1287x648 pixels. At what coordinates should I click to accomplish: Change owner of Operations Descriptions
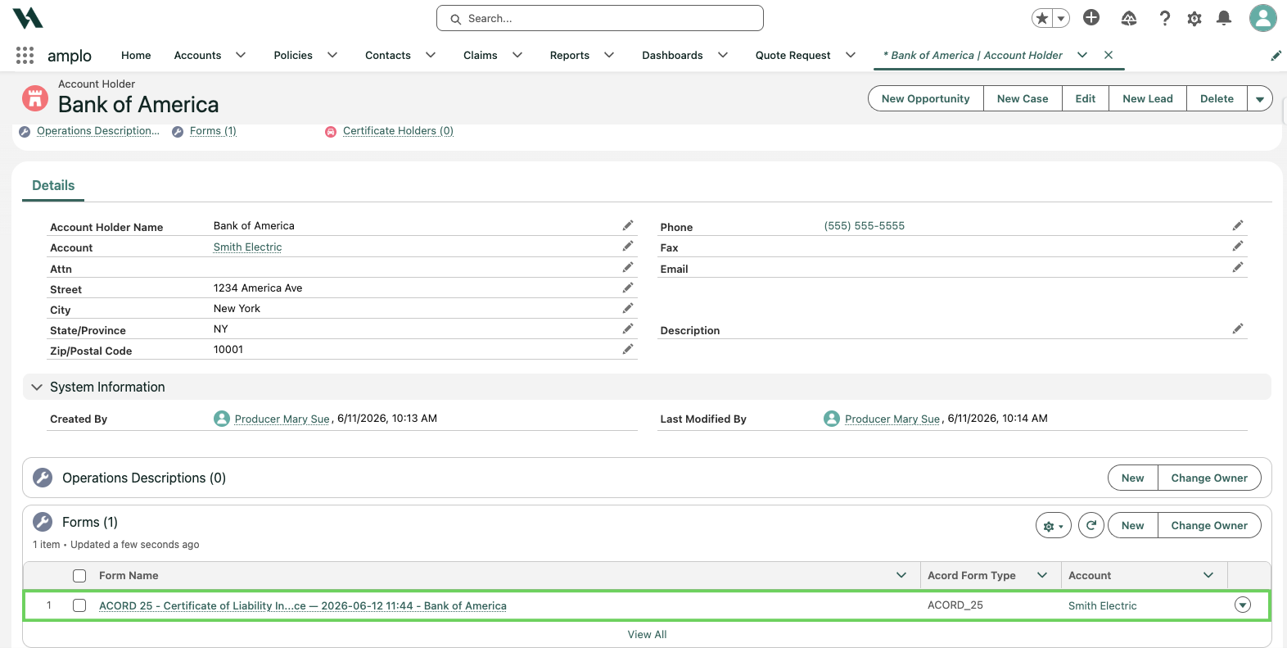point(1209,478)
